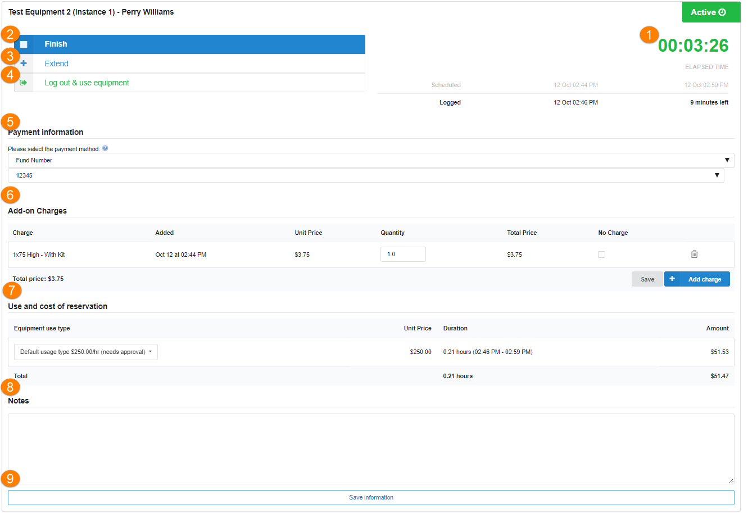The width and height of the screenshot is (748, 513).
Task: Click the log out arrow icon
Action: tap(24, 83)
